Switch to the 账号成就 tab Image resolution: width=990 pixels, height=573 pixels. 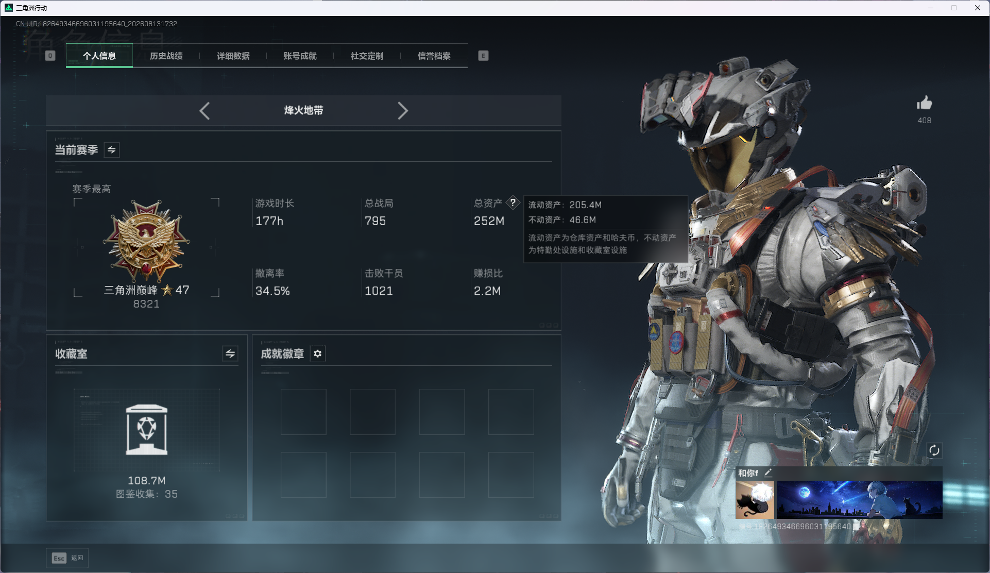tap(300, 56)
